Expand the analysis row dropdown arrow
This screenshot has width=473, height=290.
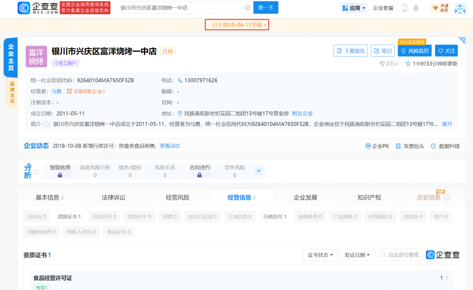point(258,171)
